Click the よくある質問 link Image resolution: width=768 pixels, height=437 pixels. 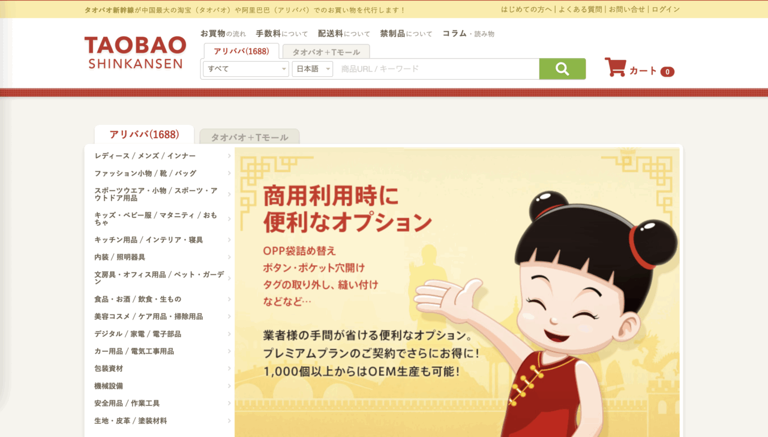pyautogui.click(x=580, y=10)
